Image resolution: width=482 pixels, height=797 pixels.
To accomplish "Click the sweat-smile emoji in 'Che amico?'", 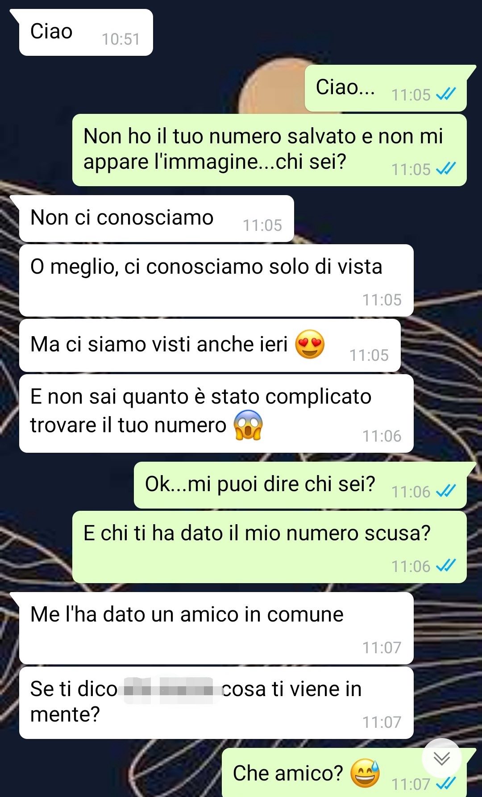I will click(365, 773).
